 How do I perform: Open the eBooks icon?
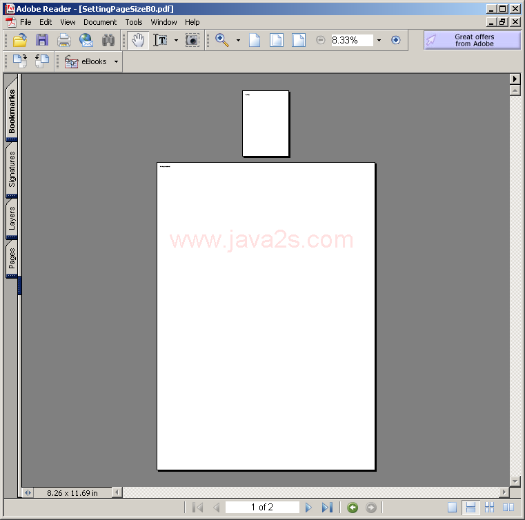[71, 62]
